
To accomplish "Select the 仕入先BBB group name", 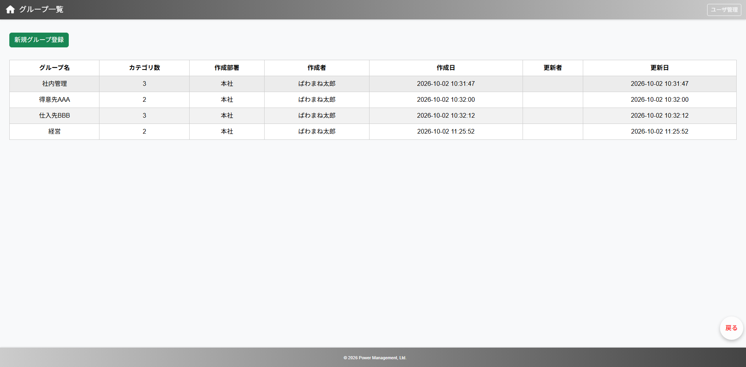I will click(54, 116).
